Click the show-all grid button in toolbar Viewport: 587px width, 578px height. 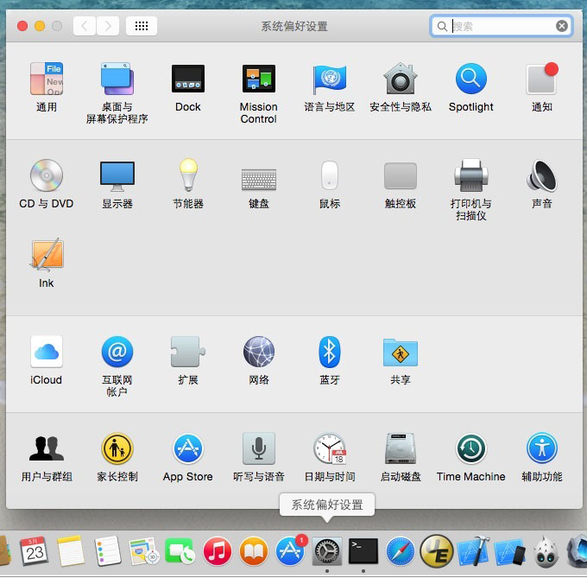tap(142, 26)
